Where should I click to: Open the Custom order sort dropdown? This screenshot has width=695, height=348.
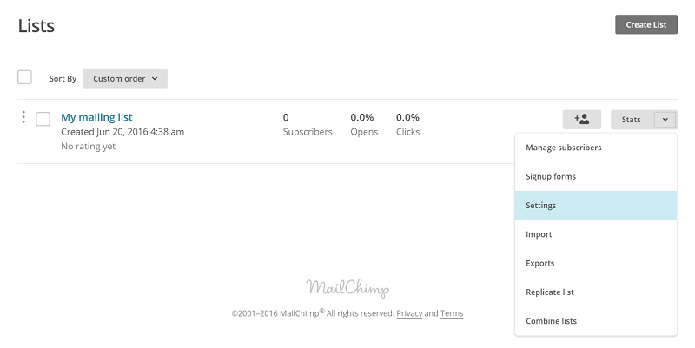click(125, 78)
